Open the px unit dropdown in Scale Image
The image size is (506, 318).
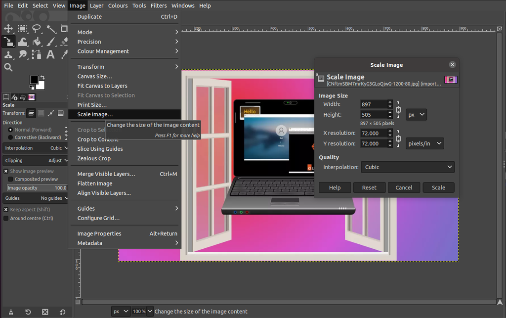click(416, 115)
